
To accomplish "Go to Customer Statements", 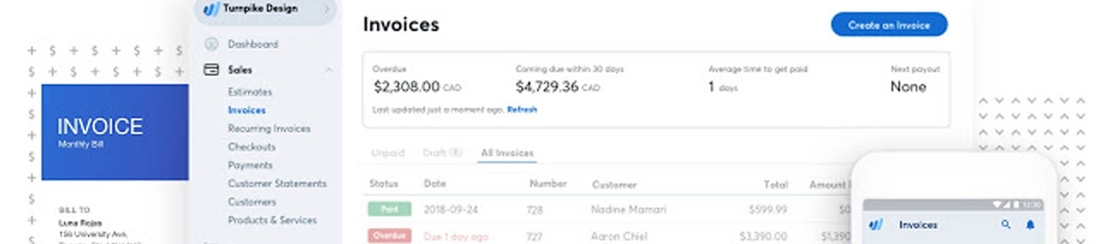I will click(277, 183).
